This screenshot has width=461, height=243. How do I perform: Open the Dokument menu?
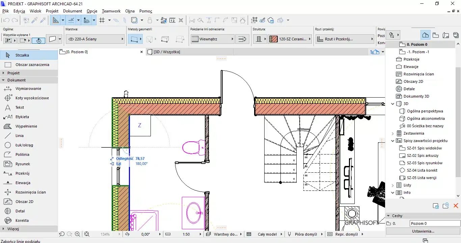click(x=73, y=11)
